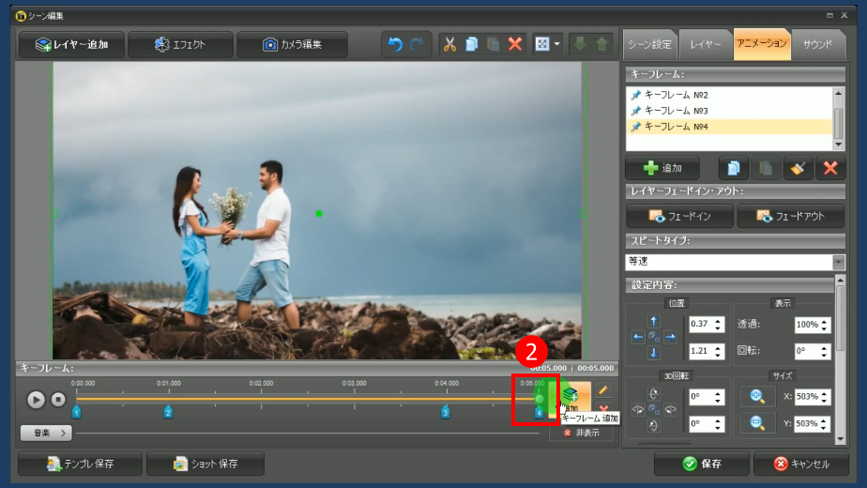Open the fit-view dropdown arrow in toolbar
This screenshot has height=488, width=867.
pyautogui.click(x=557, y=44)
